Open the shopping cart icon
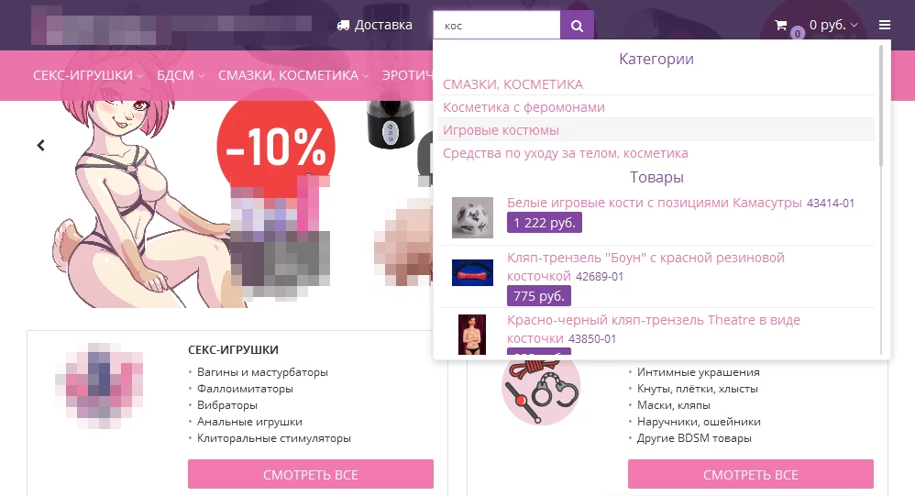Image resolution: width=915 pixels, height=496 pixels. click(781, 25)
